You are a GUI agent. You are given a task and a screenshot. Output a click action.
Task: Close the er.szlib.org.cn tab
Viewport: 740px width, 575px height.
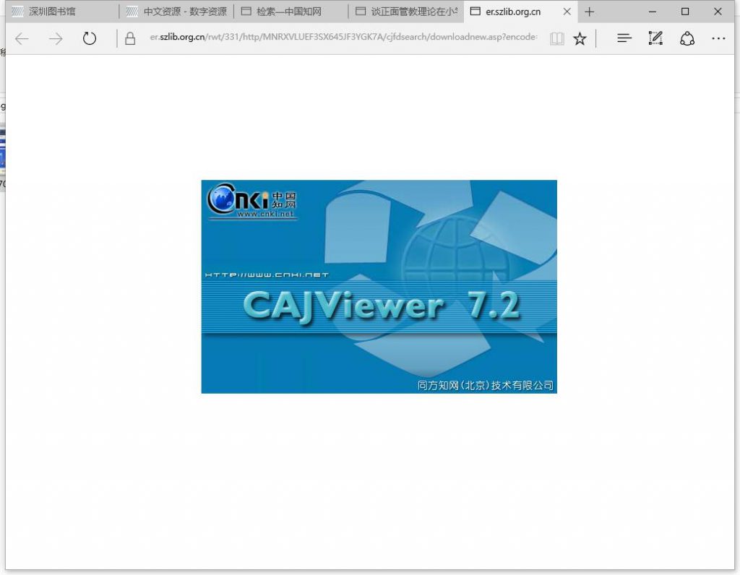567,12
